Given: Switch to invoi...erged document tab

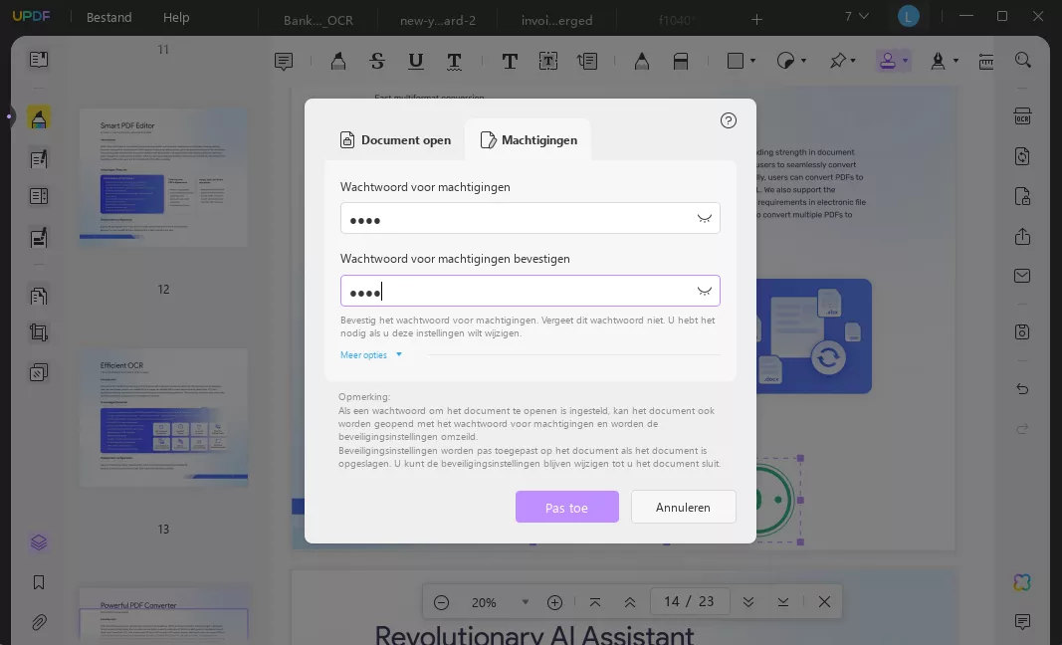Looking at the screenshot, I should 556,20.
